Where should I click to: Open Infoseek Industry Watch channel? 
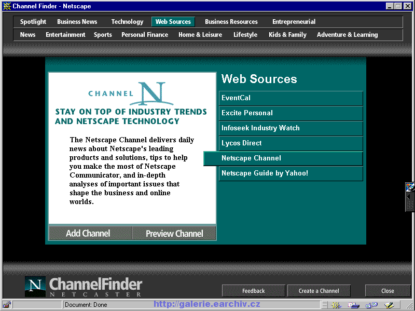coord(291,128)
